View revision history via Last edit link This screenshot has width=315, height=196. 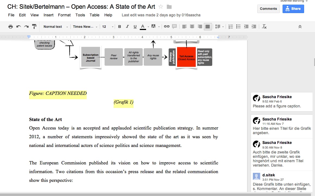tap(161, 15)
